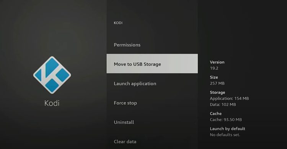Click the Storage heading
Image resolution: width=287 pixels, height=149 pixels.
pyautogui.click(x=217, y=93)
